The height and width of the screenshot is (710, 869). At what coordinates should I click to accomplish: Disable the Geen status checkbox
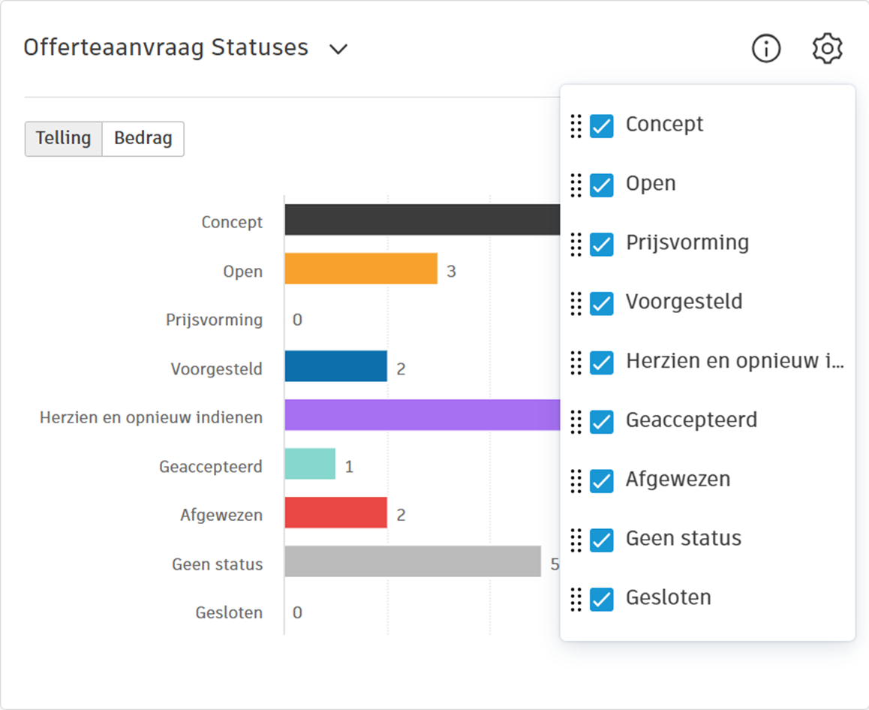coord(602,540)
